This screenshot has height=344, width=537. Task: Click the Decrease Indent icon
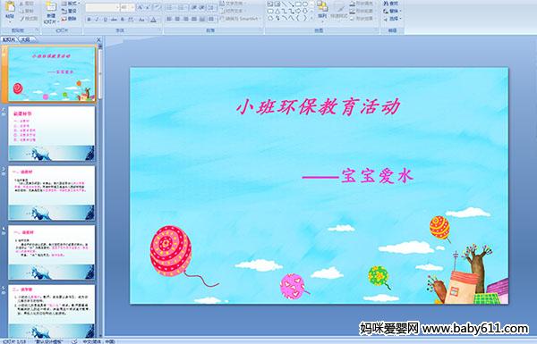[x=194, y=7]
